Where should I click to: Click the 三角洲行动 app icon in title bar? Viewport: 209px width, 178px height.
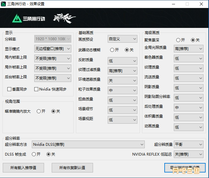click(x=3, y=4)
